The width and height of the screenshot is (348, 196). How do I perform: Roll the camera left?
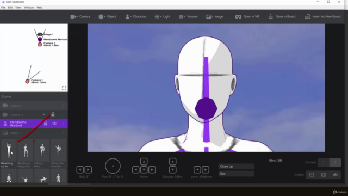80,170
